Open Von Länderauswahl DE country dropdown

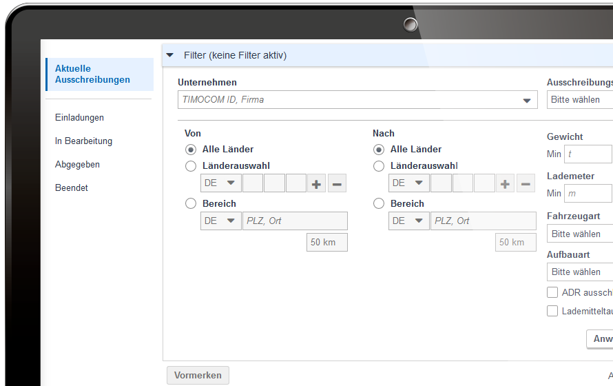(220, 183)
